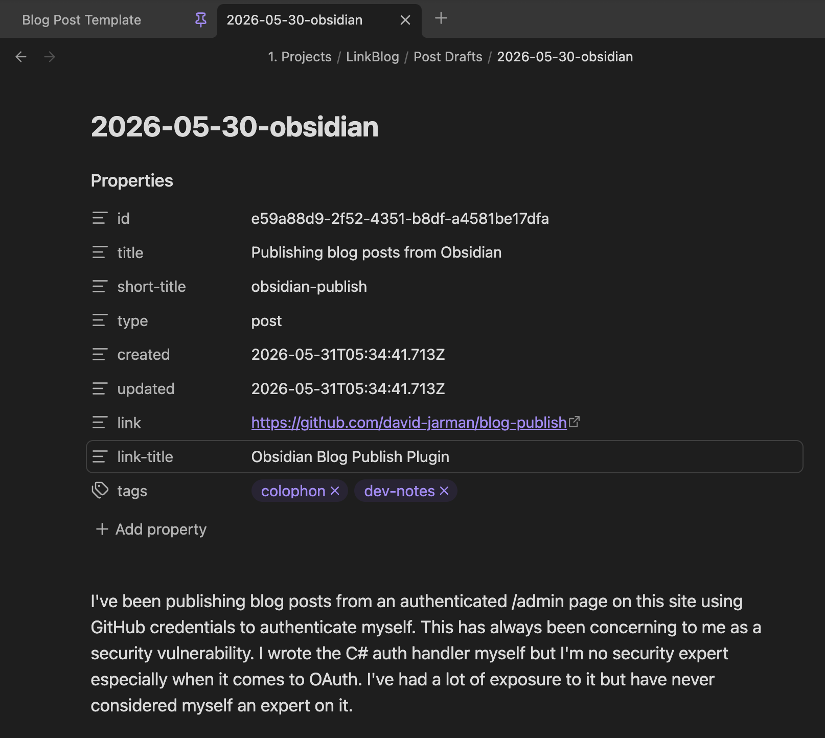Image resolution: width=825 pixels, height=738 pixels.
Task: Click the type property name
Action: click(x=132, y=321)
